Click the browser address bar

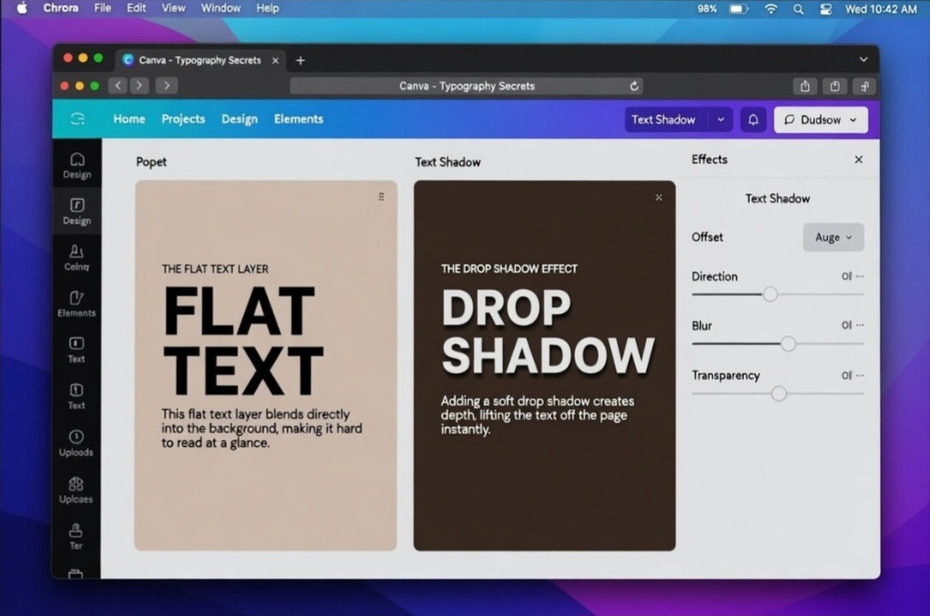click(466, 86)
